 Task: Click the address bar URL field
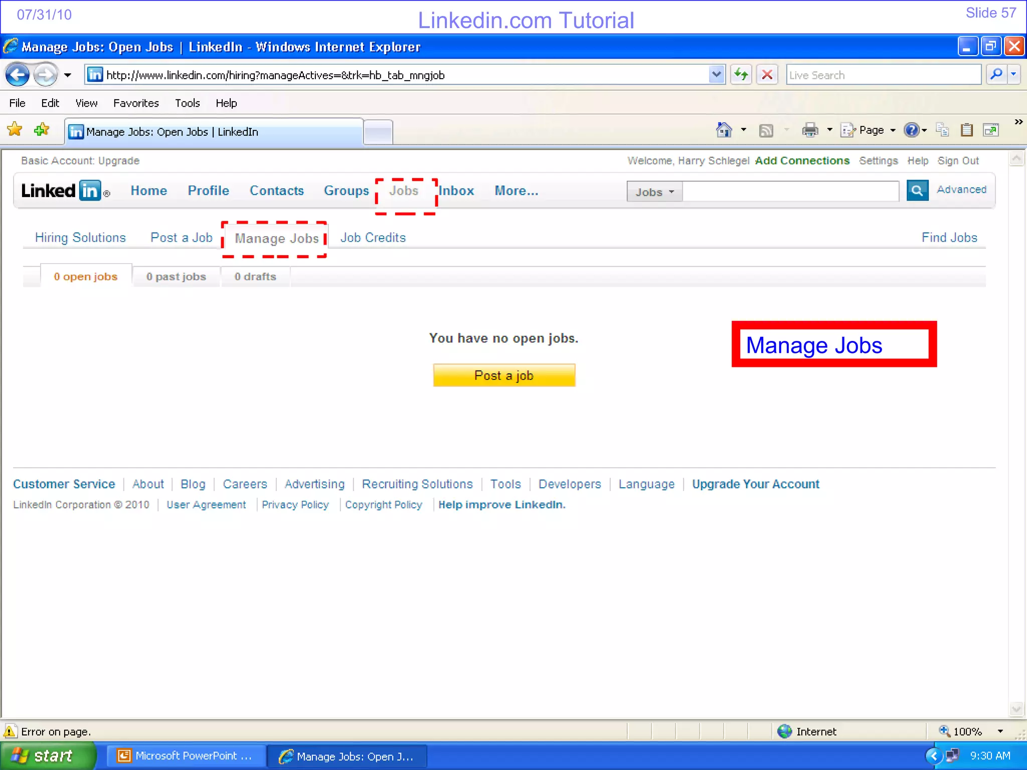point(396,75)
